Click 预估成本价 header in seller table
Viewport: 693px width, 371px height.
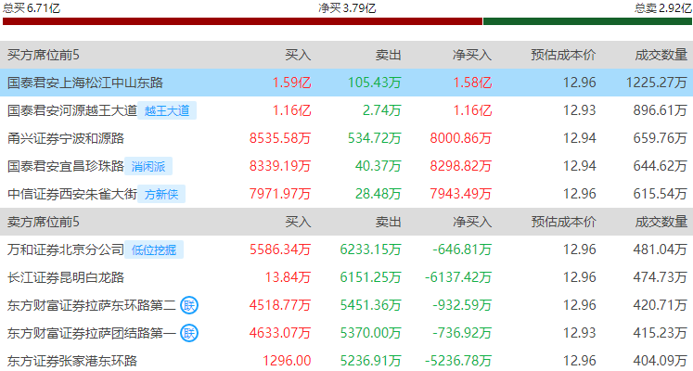point(563,222)
